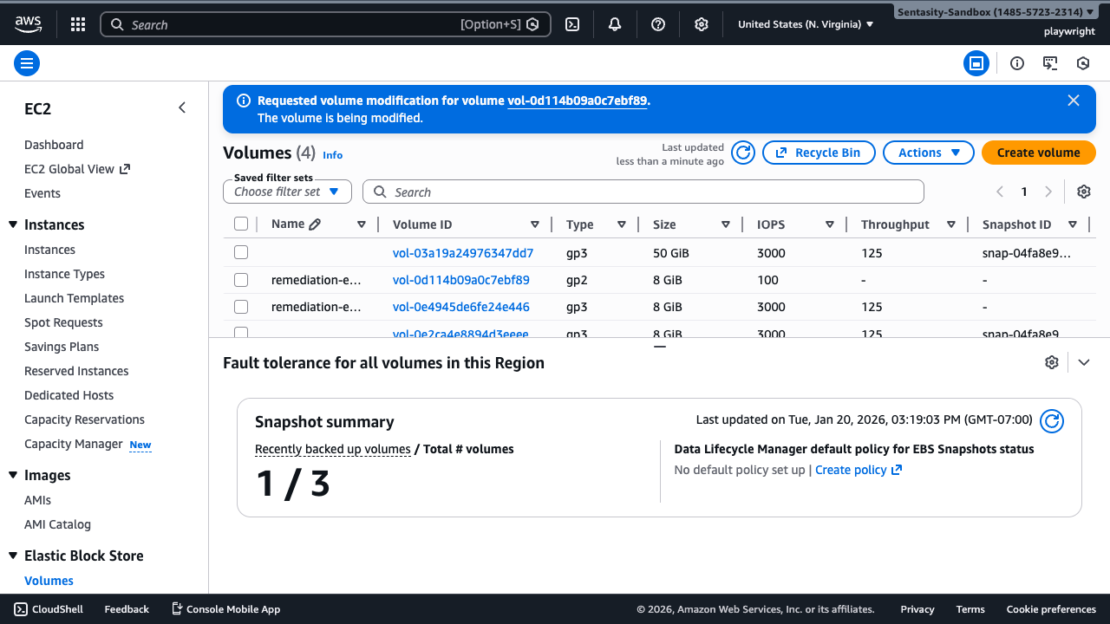Open the notifications bell
The width and height of the screenshot is (1110, 624).
(615, 24)
